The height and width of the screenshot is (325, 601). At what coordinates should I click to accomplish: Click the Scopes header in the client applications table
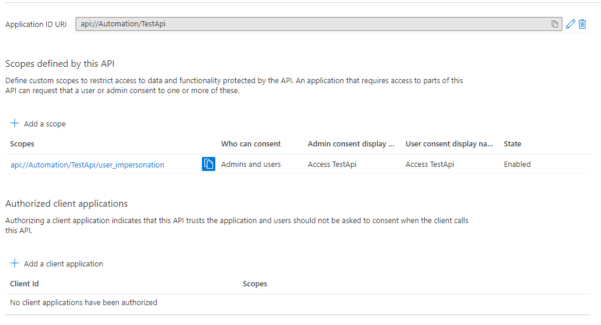(255, 283)
